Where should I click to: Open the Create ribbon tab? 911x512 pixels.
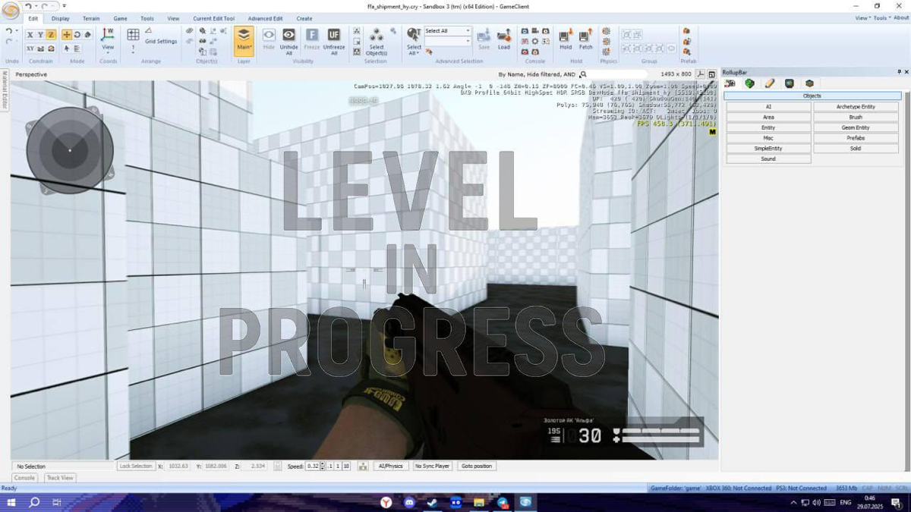coord(304,18)
